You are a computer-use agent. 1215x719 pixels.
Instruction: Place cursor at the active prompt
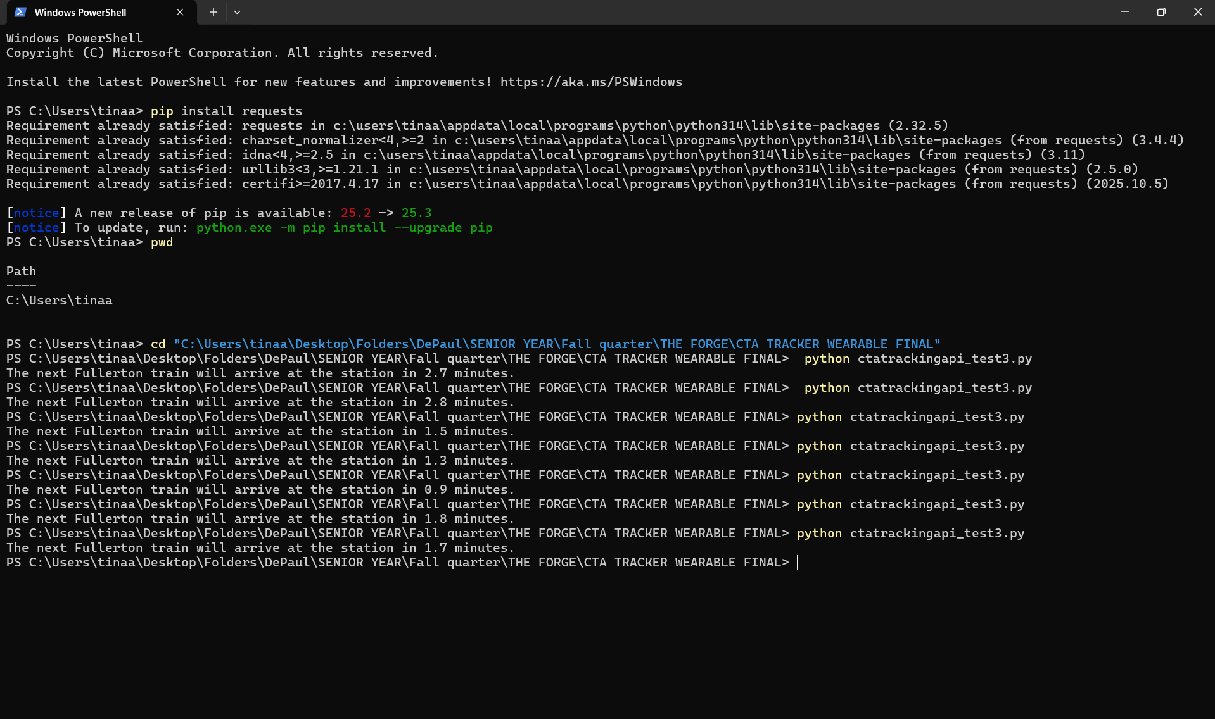[x=798, y=562]
